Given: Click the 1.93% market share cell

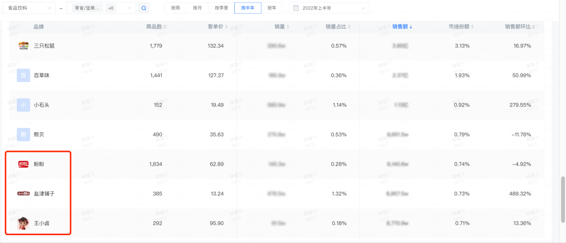Looking at the screenshot, I should [x=462, y=75].
